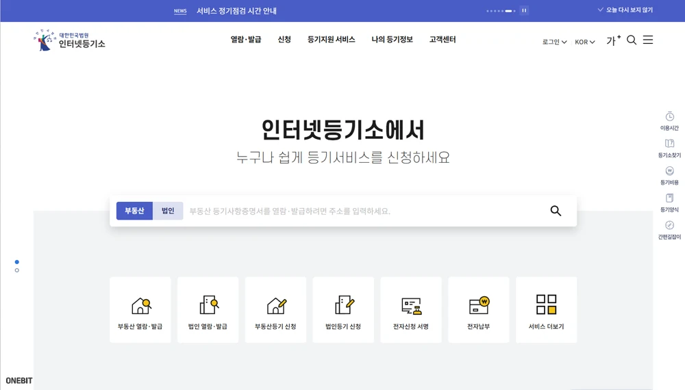
Task: Check 오늘 다시 보지 않기
Action: [x=625, y=10]
